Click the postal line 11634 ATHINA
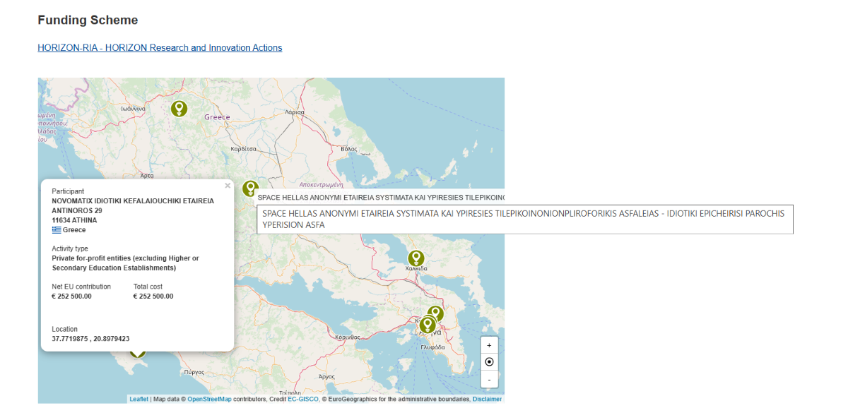Screen dimensions: 848x420 (x=74, y=220)
